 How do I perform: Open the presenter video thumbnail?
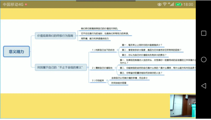point(183,106)
